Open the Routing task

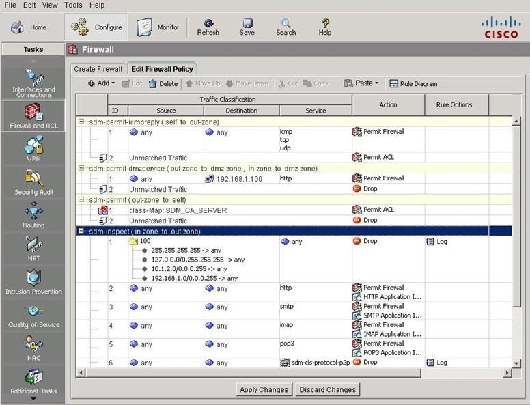[x=33, y=215]
